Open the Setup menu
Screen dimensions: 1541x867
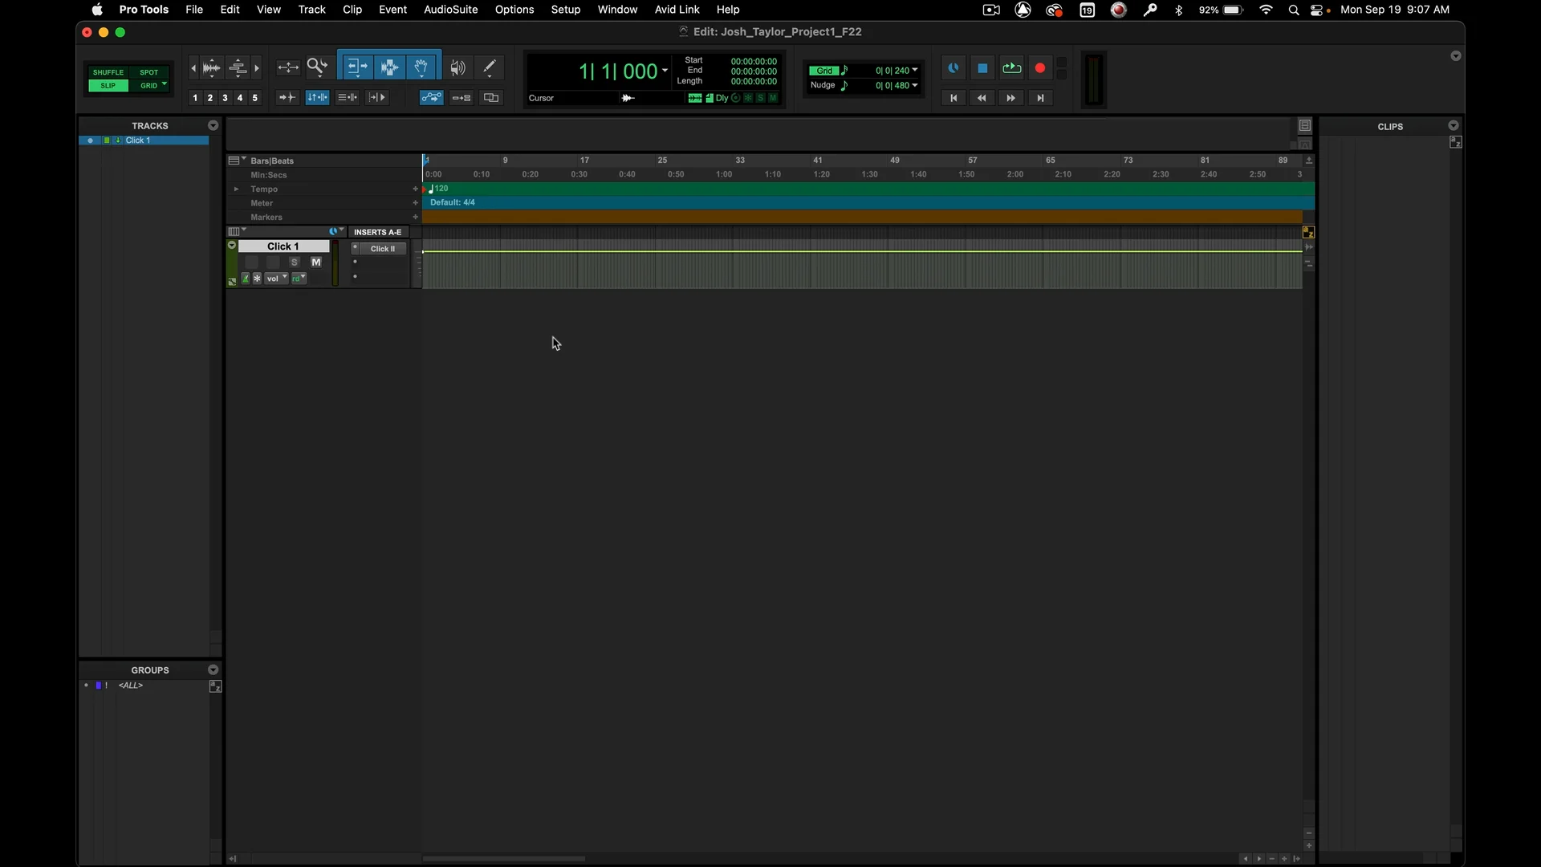click(566, 10)
